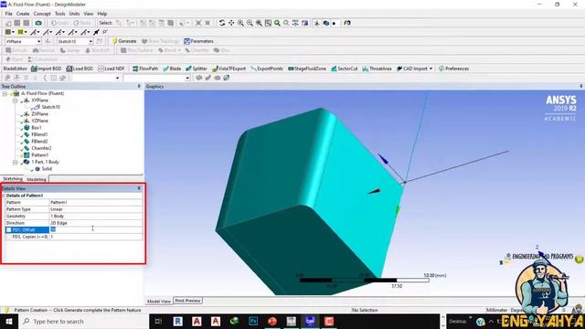Image resolution: width=585 pixels, height=329 pixels.
Task: Click the FD1, Offset value field
Action: (95, 229)
